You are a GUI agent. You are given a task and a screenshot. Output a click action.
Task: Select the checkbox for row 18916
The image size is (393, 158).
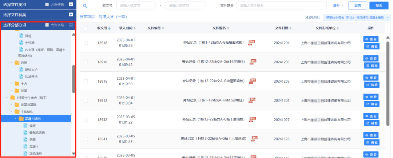pos(86,62)
